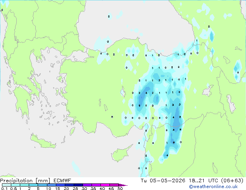246x190 pixels.
Task: Select the ECMWF model label
Action: click(62, 181)
